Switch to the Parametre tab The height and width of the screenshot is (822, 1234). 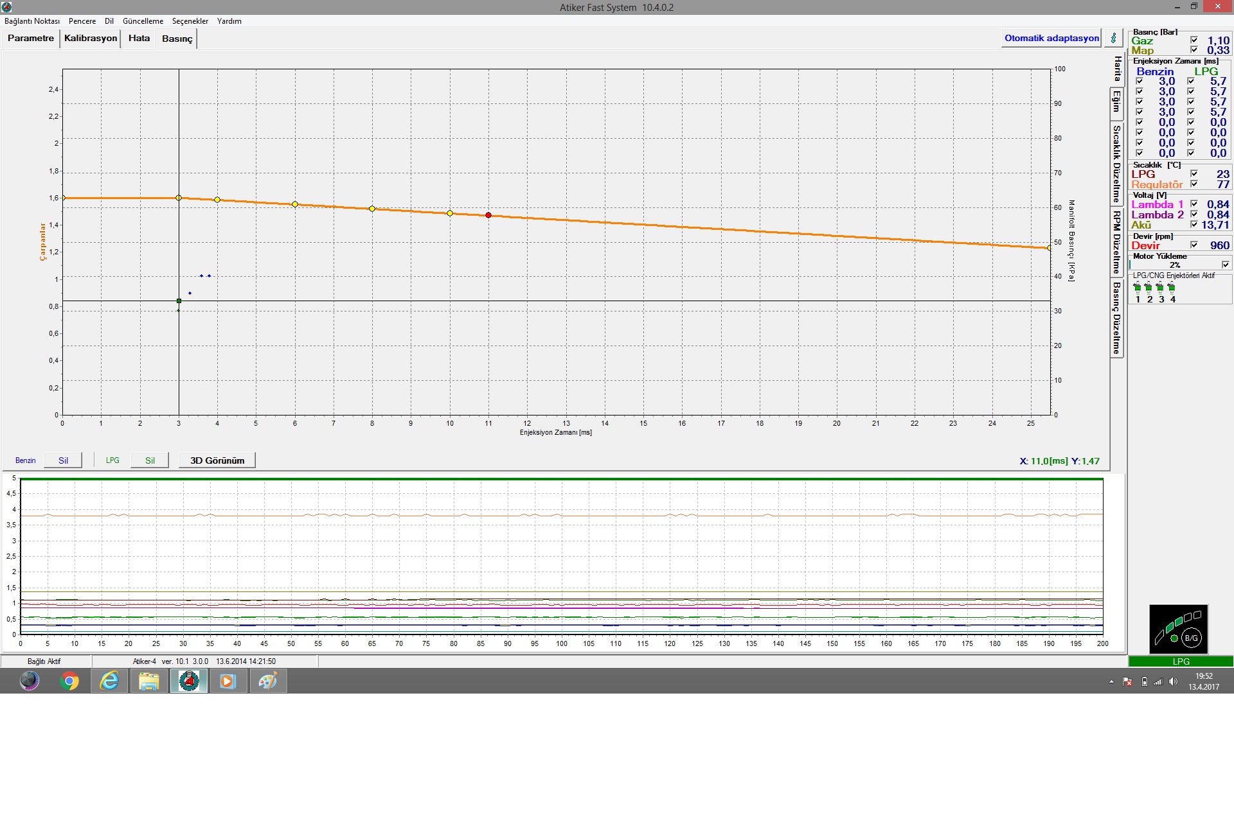click(x=31, y=38)
